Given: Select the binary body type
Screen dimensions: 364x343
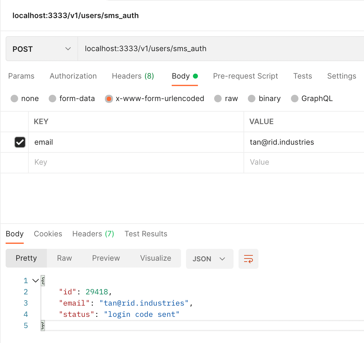Looking at the screenshot, I should click(x=252, y=99).
